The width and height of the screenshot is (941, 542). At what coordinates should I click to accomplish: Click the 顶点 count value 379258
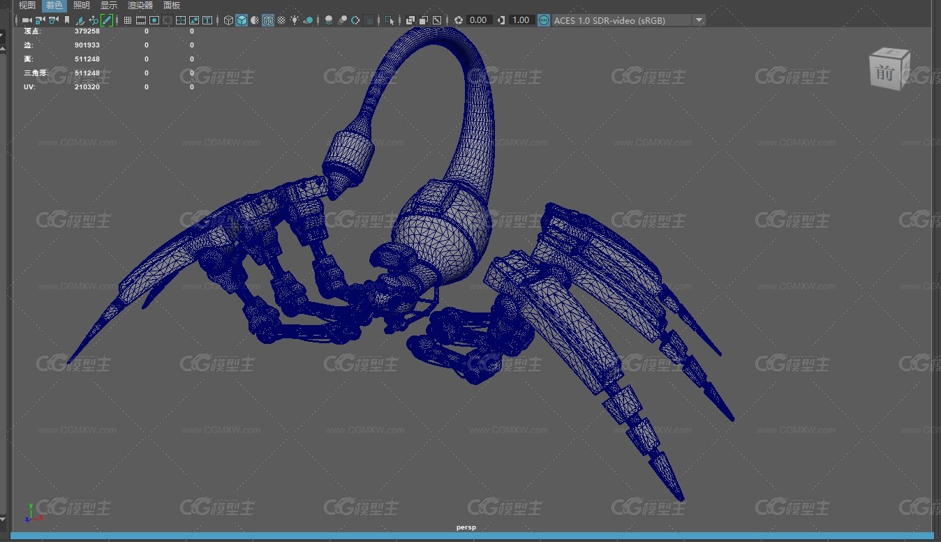(87, 31)
